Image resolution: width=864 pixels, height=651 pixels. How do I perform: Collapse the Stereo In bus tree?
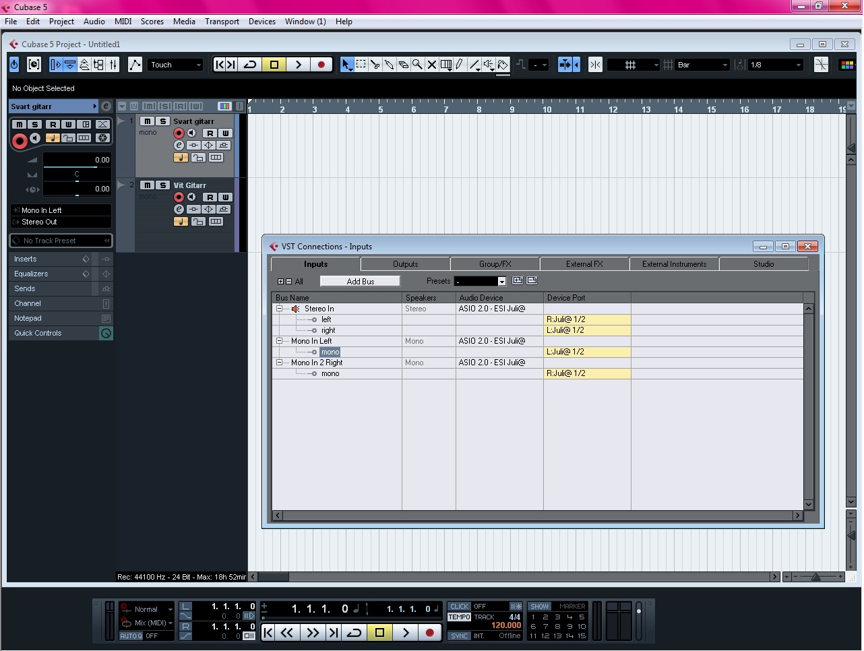coord(279,309)
